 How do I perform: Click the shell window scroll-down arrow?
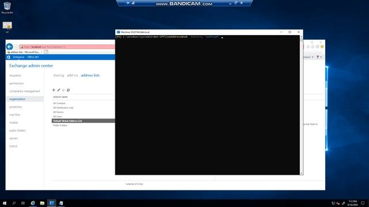coord(302,173)
